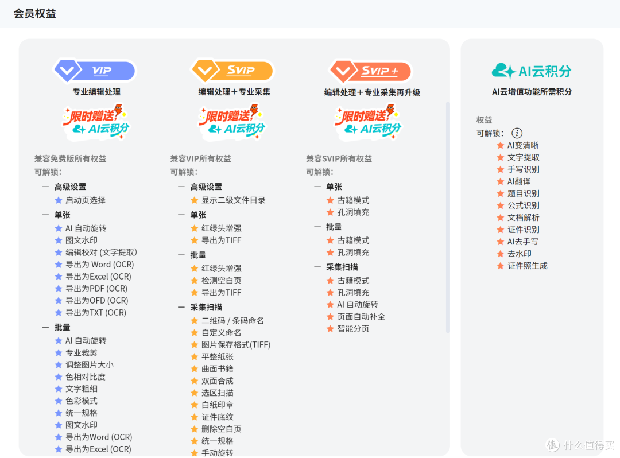This screenshot has height=458, width=620.
Task: Click the 兼容免费版所有权益 text
Action: coord(71,159)
